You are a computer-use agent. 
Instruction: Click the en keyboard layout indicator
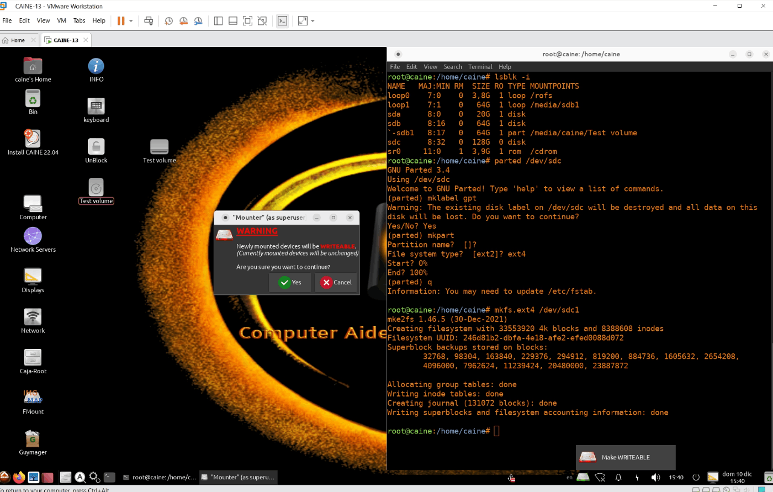tap(569, 478)
